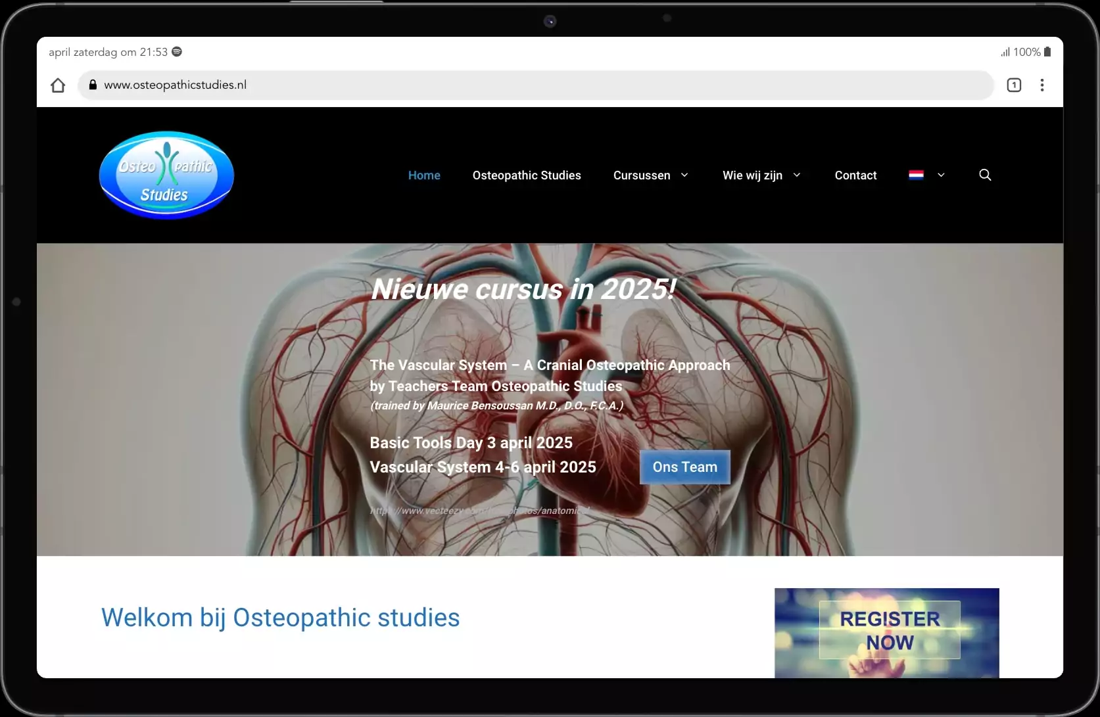Click the padlock security icon in address bar
The width and height of the screenshot is (1100, 717).
click(x=93, y=85)
